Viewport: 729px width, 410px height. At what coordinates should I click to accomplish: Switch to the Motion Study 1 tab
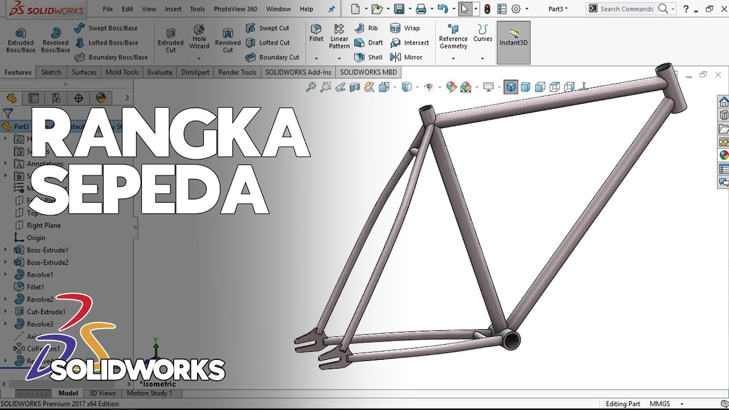[149, 393]
